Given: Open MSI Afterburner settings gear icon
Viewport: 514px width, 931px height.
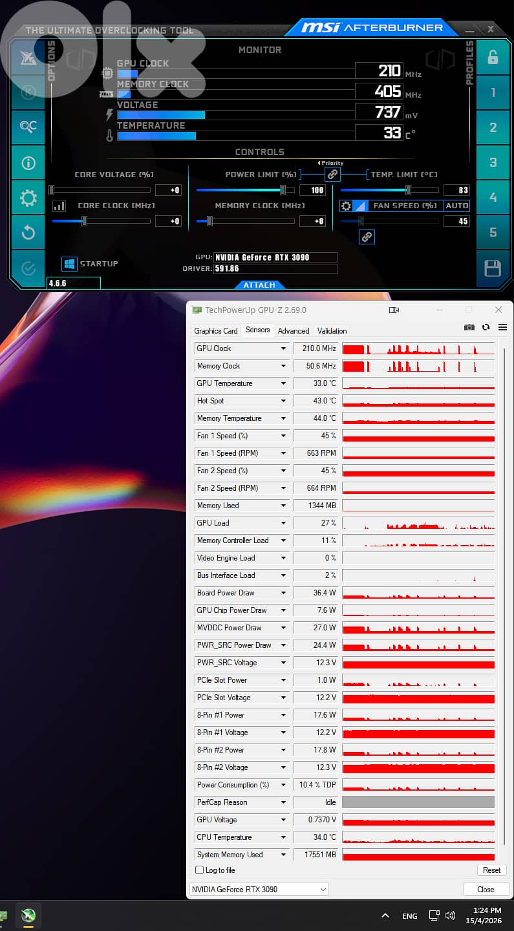Looking at the screenshot, I should (x=28, y=198).
